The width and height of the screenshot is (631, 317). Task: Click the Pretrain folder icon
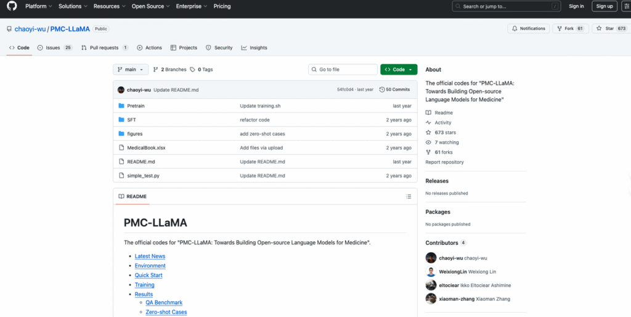(x=121, y=105)
